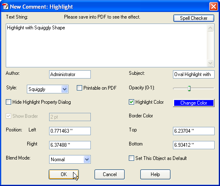Close the New Comment dialog
Viewport: 220px width, 186px height.
(x=213, y=7)
